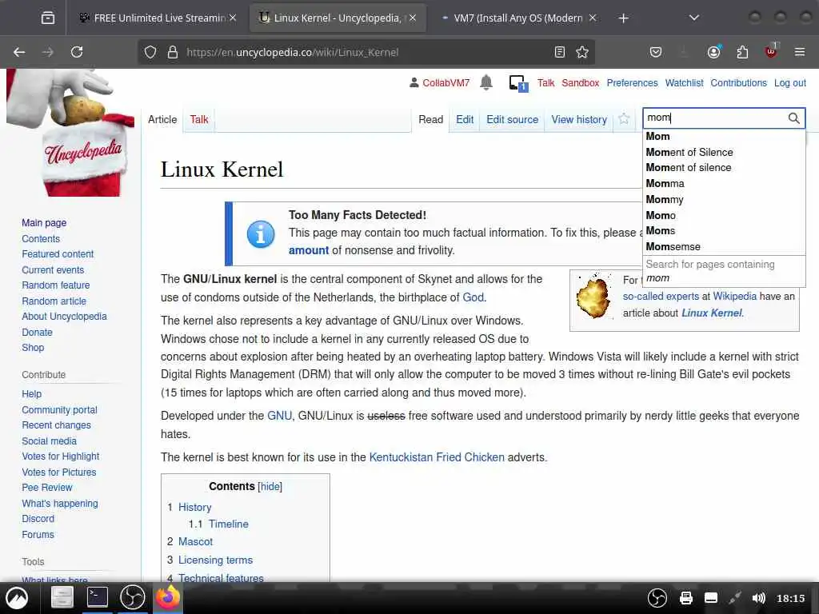Open the Discord sidebar link
The width and height of the screenshot is (819, 614).
[x=38, y=519]
